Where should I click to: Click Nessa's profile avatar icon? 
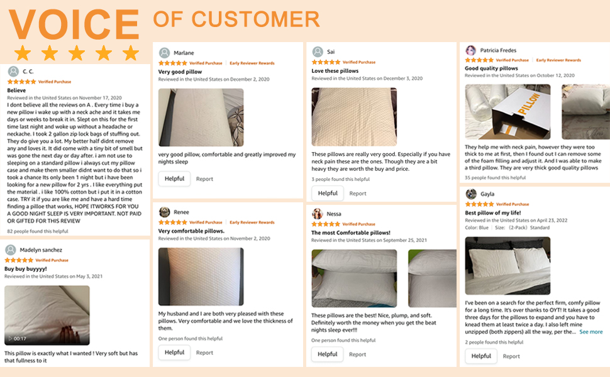click(x=318, y=214)
